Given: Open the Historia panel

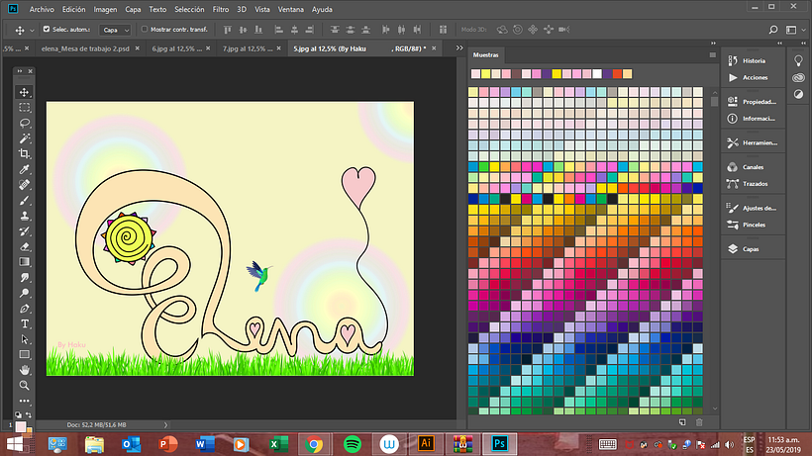Looking at the screenshot, I should tap(753, 61).
